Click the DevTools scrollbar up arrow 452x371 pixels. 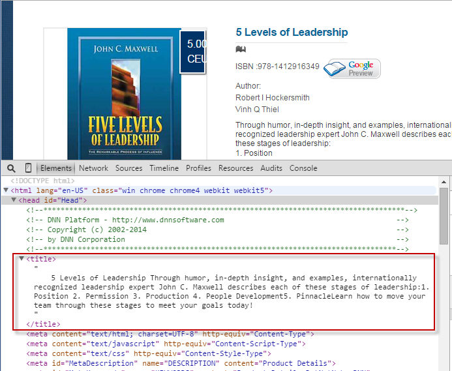click(x=444, y=182)
